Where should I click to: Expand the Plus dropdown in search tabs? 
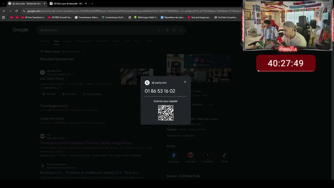point(137,41)
